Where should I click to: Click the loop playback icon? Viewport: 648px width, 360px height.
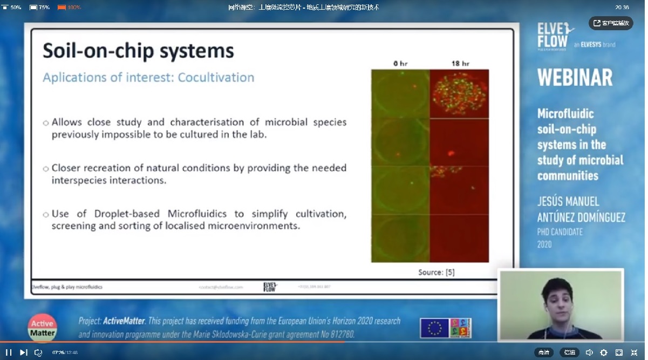click(38, 352)
